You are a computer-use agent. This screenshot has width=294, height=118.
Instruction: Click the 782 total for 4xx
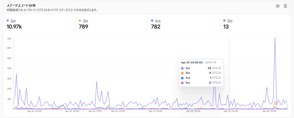click(156, 27)
